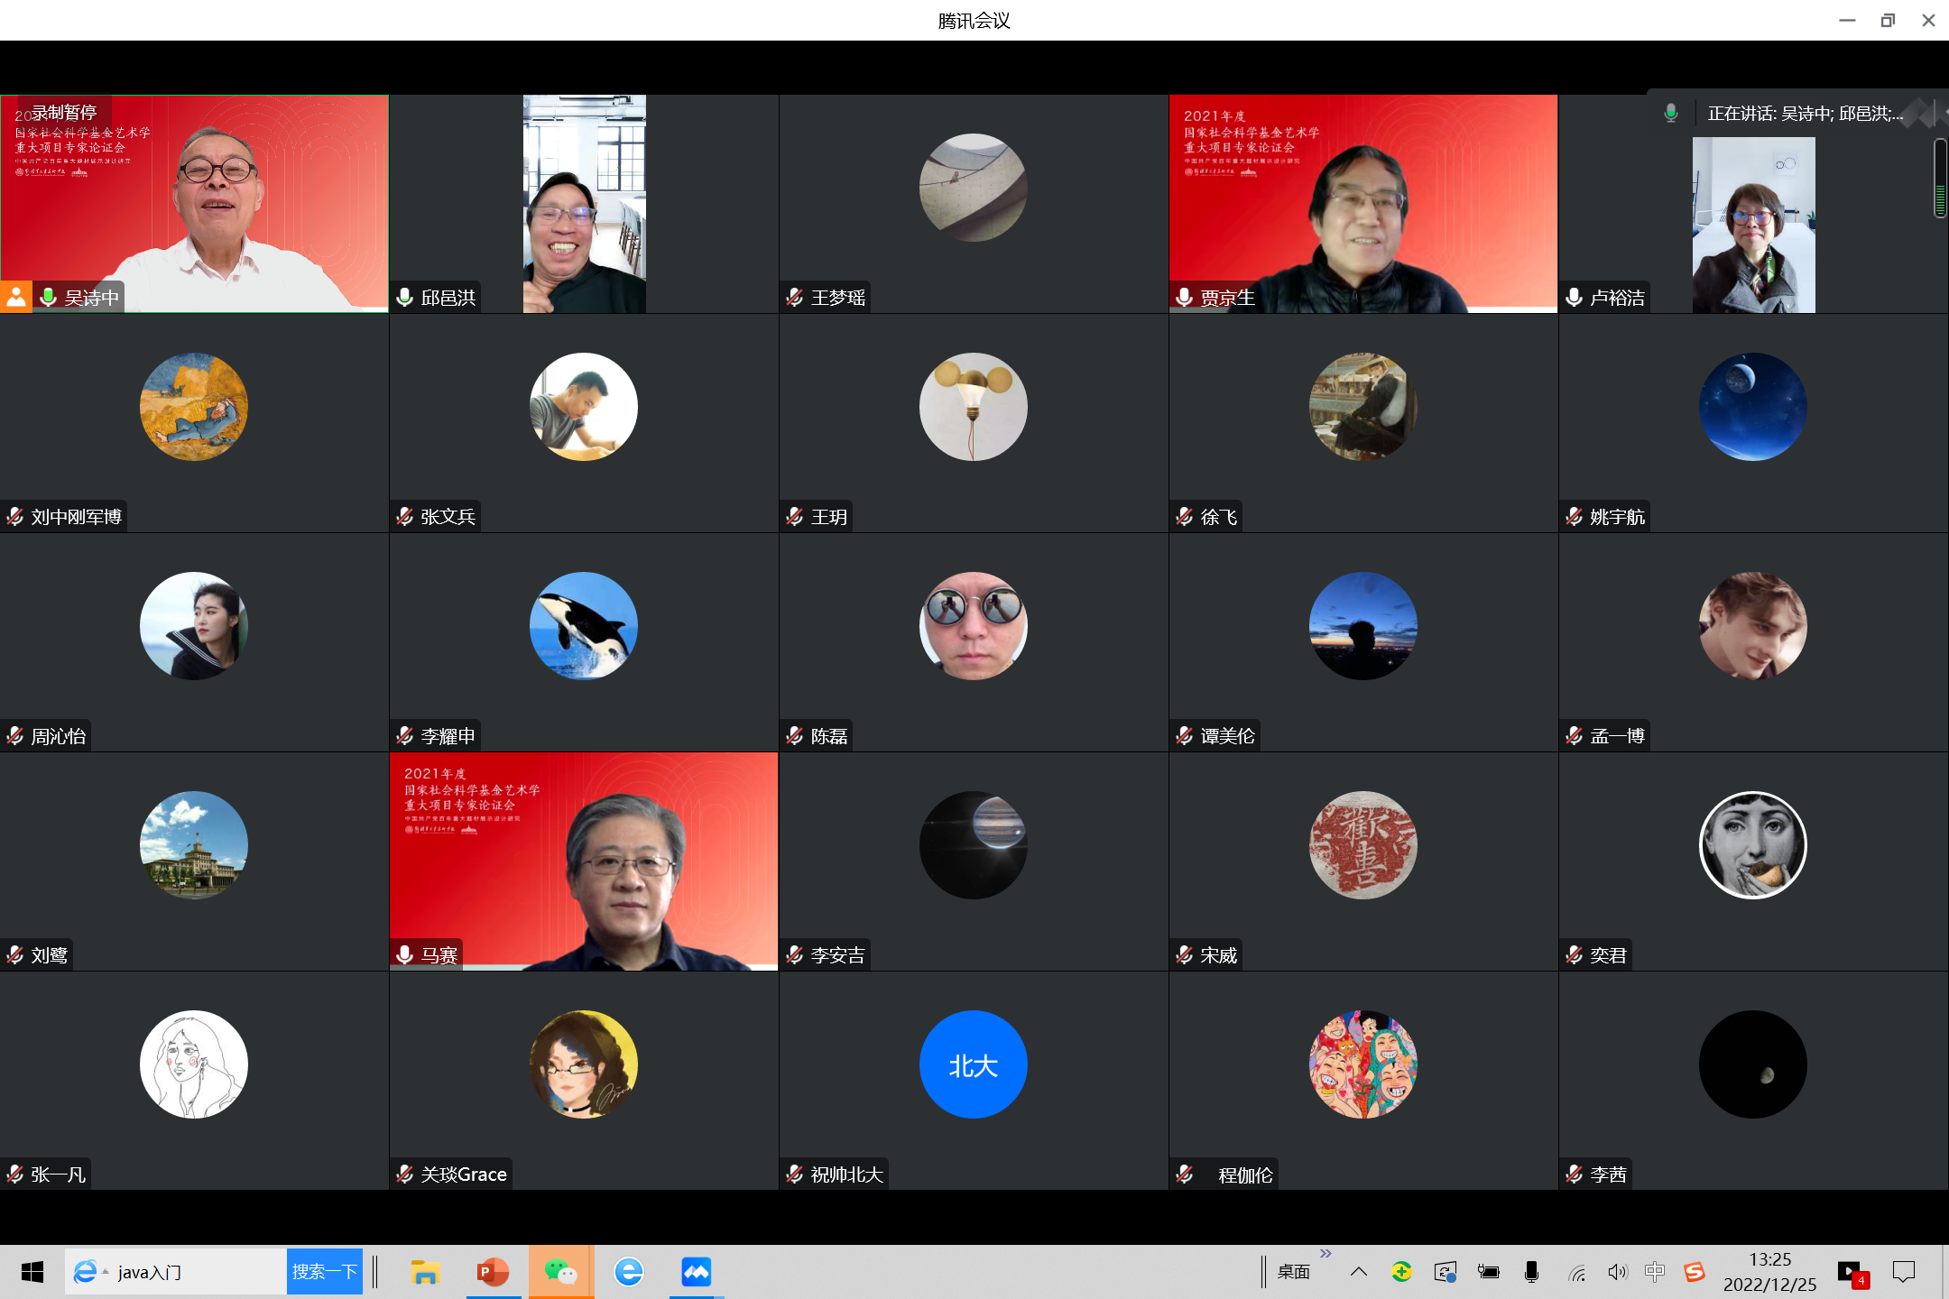Click Sogou input method tray icon
The image size is (1949, 1299).
(x=1695, y=1272)
